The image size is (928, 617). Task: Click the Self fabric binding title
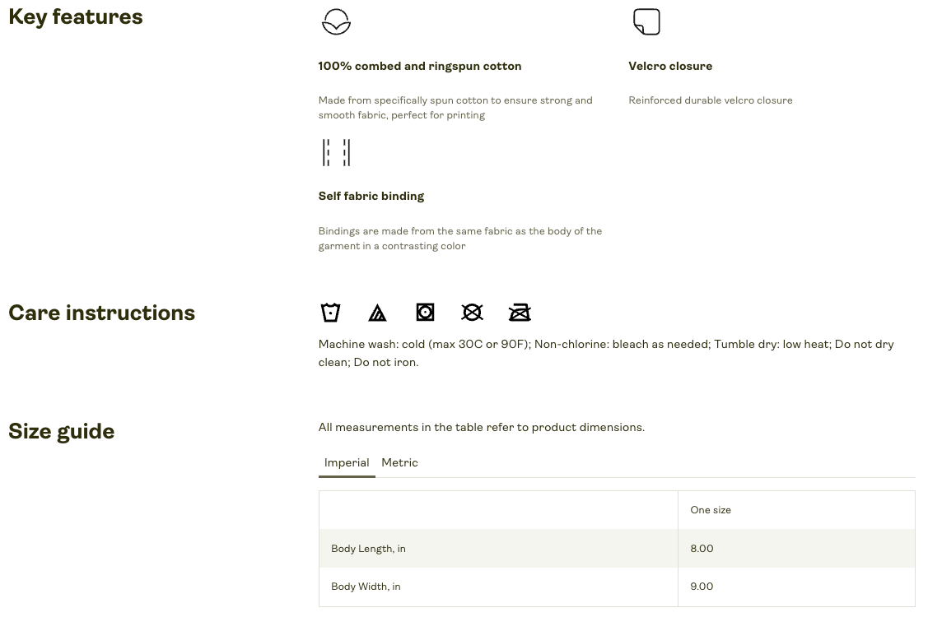tap(371, 197)
